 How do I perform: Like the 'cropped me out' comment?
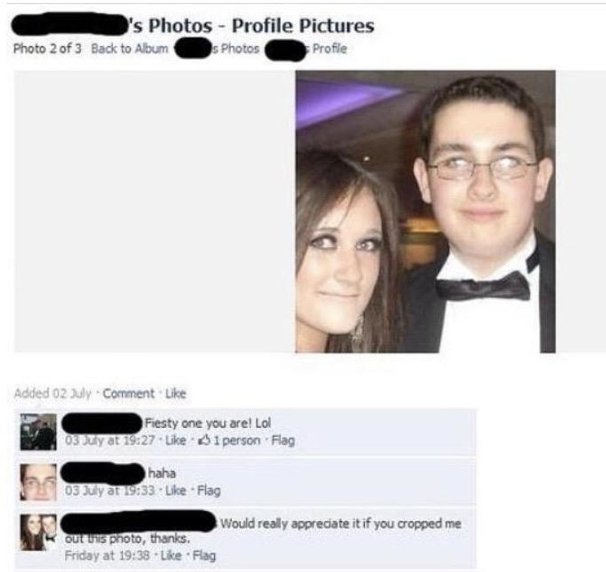pos(171,555)
